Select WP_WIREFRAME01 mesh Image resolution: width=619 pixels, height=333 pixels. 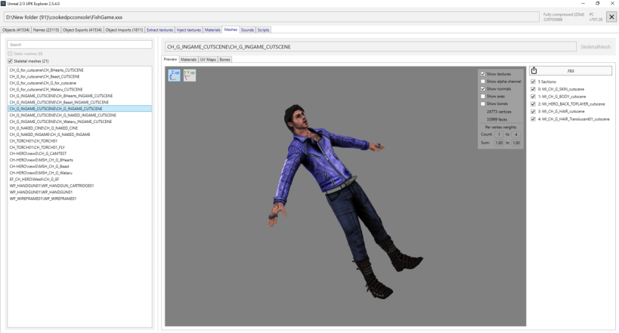pyautogui.click(x=79, y=198)
